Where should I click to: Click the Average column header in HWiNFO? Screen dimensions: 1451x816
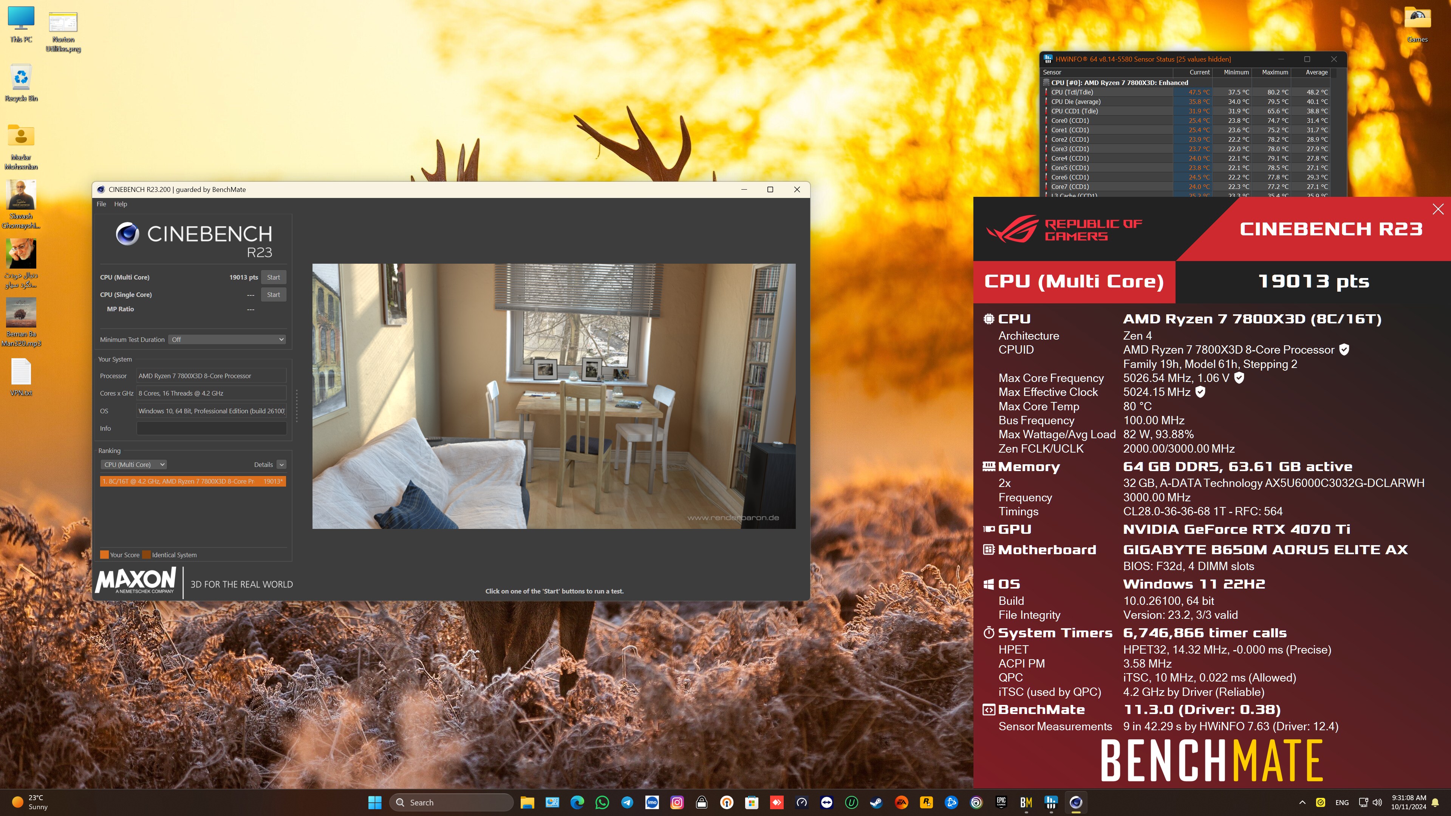pos(1316,72)
